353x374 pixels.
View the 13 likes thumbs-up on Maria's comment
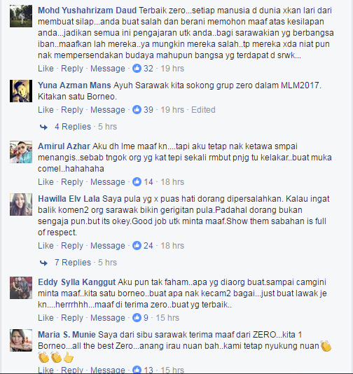click(137, 370)
